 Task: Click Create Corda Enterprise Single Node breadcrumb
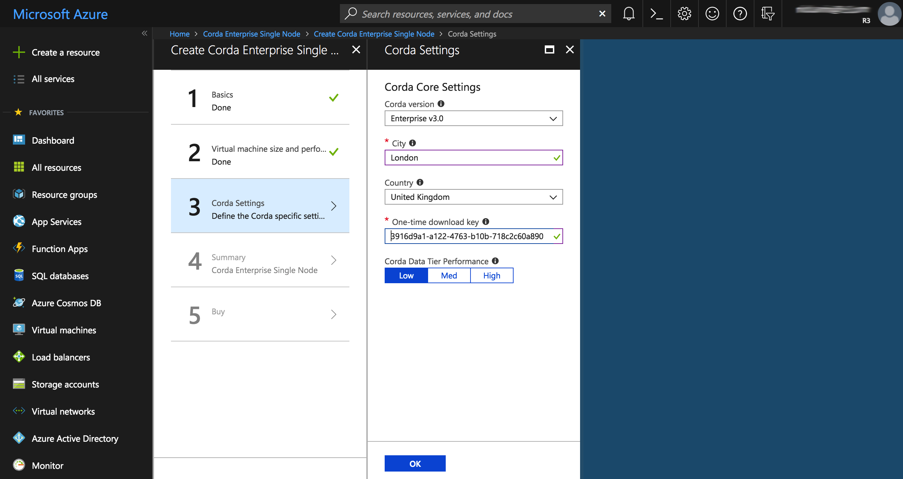click(374, 34)
